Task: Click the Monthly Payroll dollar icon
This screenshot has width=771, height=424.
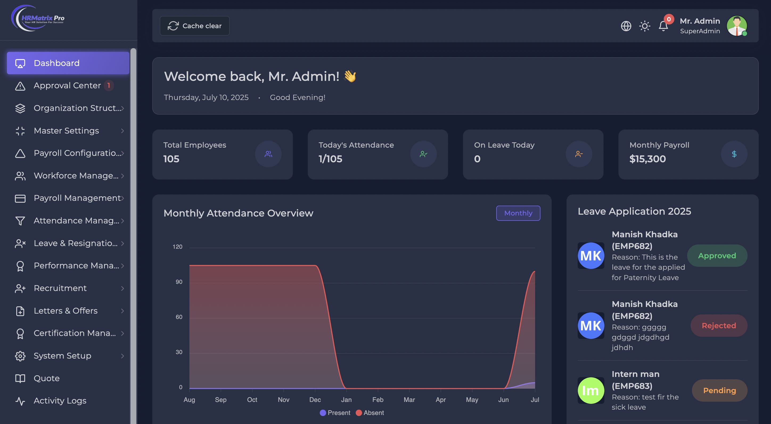Action: pos(734,154)
